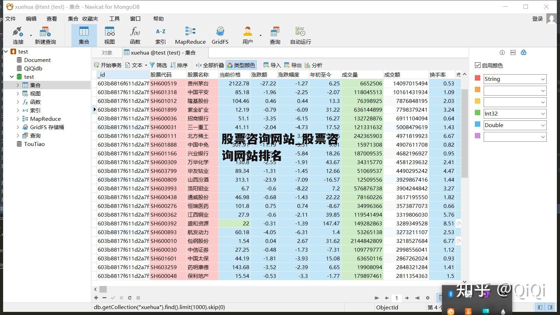Click the 用户 (User) toolbar icon
The width and height of the screenshot is (560, 315).
[247, 35]
